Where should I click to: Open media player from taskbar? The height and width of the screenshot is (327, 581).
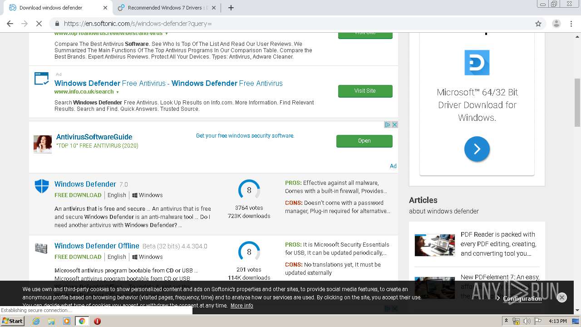[x=67, y=321]
